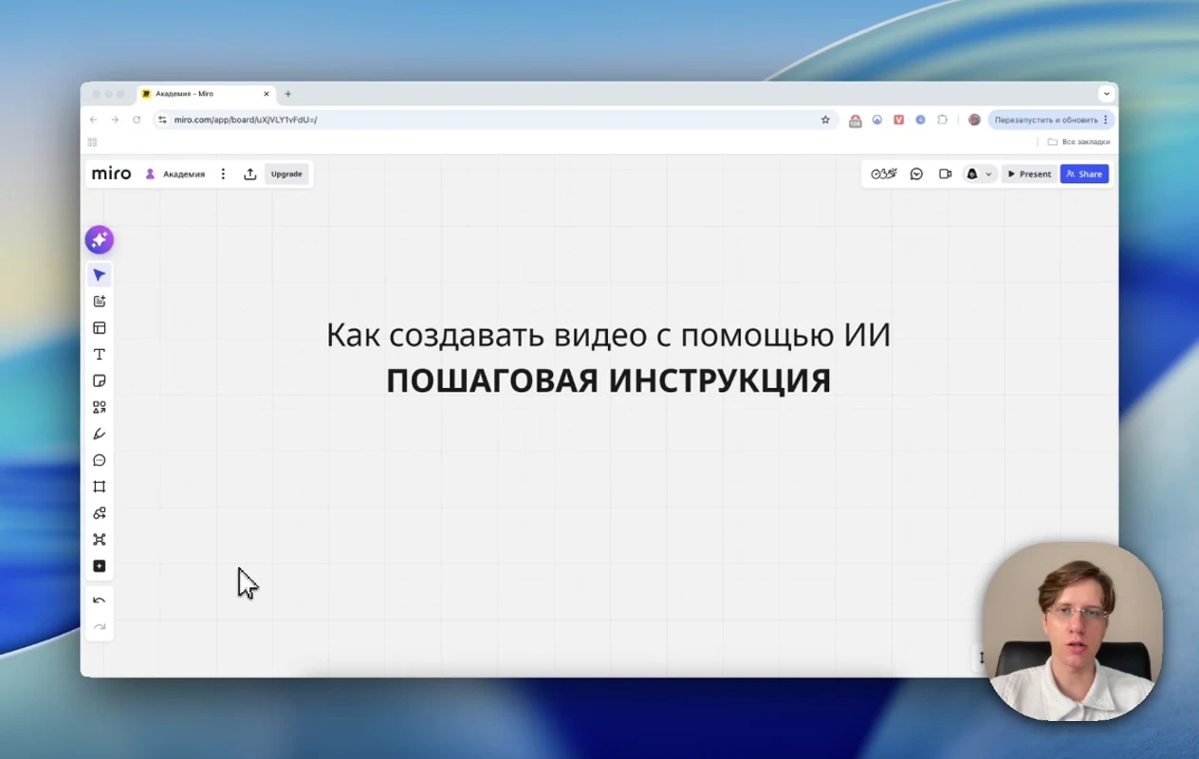This screenshot has height=759, width=1199.
Task: Select the Comment tool
Action: point(100,460)
